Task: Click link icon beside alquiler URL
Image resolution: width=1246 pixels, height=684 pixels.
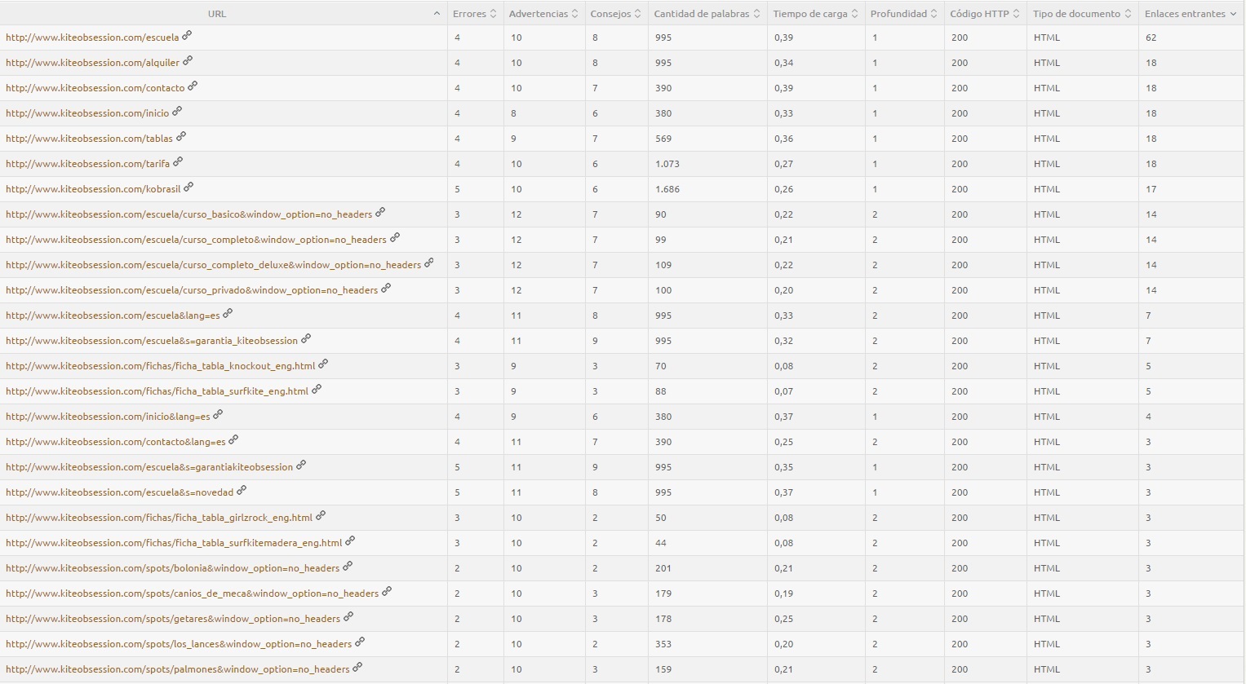Action: 188,60
